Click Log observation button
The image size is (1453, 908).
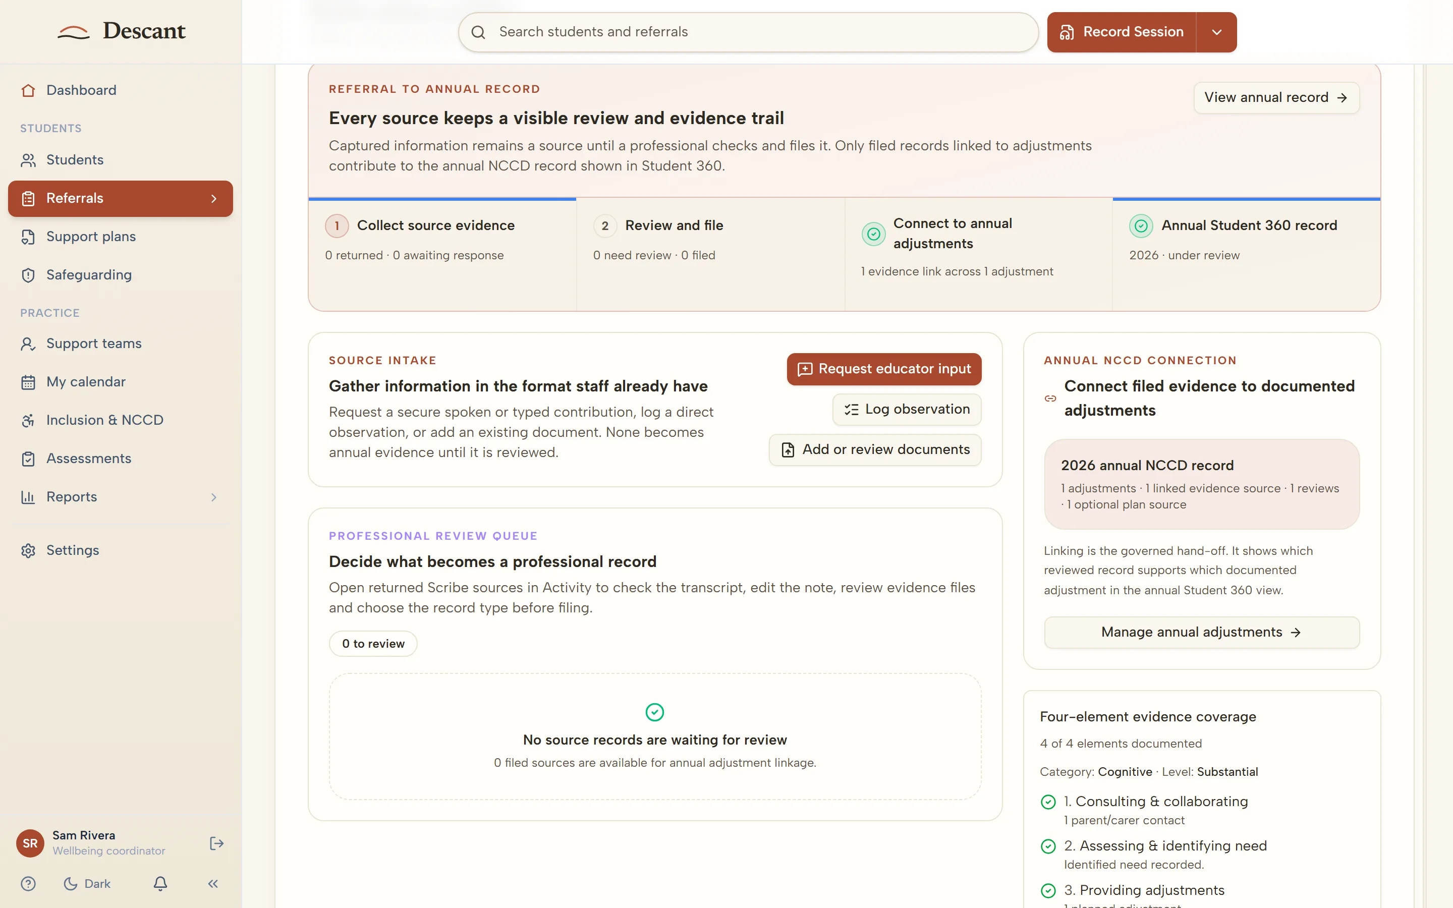tap(907, 409)
